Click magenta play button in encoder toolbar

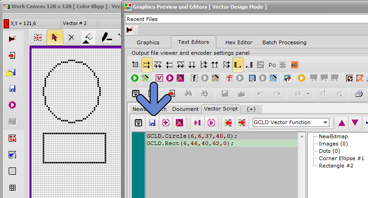pyautogui.click(x=170, y=78)
